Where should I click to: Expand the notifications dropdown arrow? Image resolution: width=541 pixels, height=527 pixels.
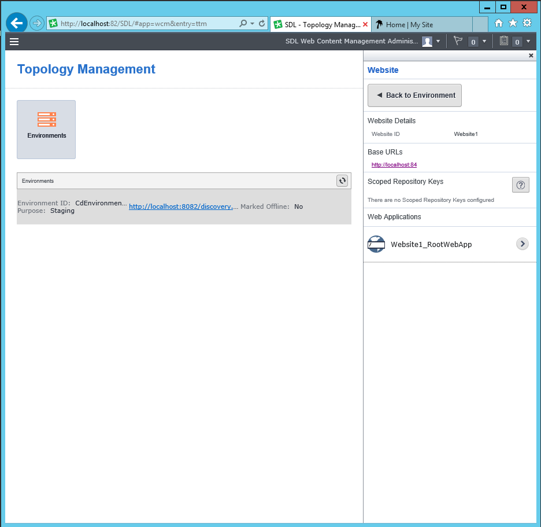(484, 42)
